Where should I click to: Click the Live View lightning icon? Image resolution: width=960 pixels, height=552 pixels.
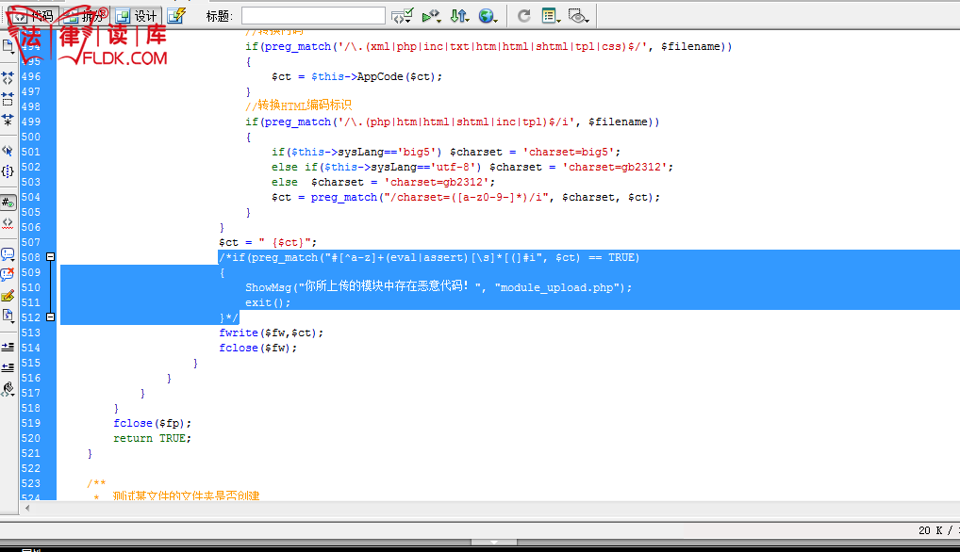(176, 16)
